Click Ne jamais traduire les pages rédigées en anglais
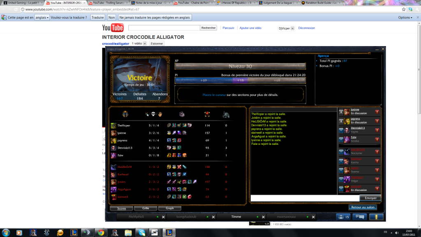Viewport: 421px width, 237px height. 155,17
